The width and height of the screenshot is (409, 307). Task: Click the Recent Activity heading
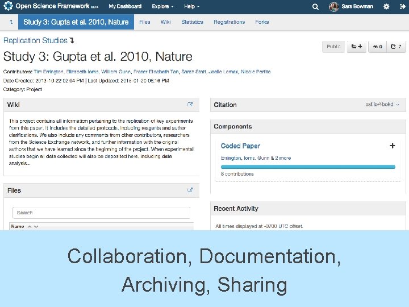(236, 209)
